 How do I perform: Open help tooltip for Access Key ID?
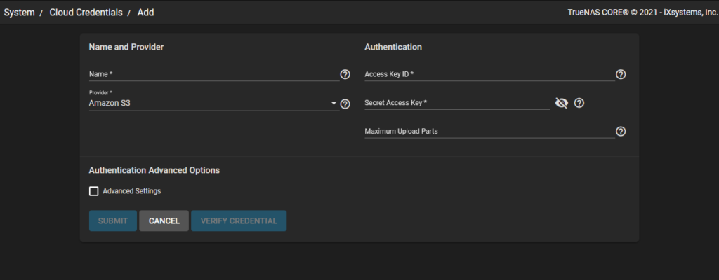tap(621, 75)
